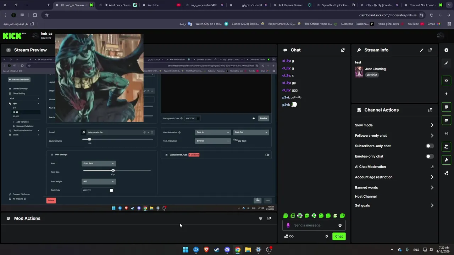Pop out the Channel Actions panel
The image size is (454, 255).
(430, 110)
